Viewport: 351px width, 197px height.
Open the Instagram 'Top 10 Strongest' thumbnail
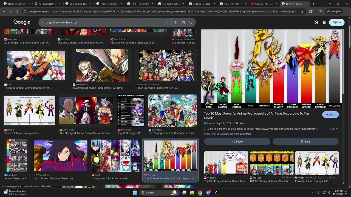tap(131, 111)
